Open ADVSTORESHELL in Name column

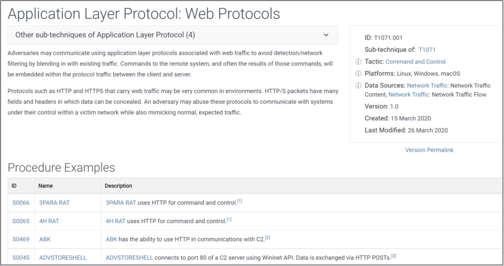tap(63, 258)
